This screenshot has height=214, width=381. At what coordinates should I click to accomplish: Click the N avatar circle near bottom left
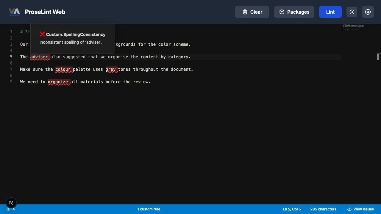pyautogui.click(x=11, y=203)
